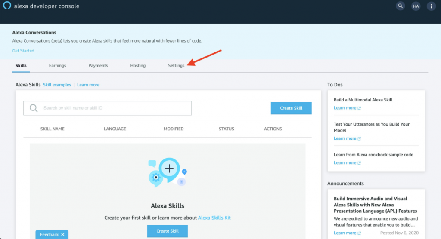Click Learn more for Alexa cookbook sample code

pos(345,162)
